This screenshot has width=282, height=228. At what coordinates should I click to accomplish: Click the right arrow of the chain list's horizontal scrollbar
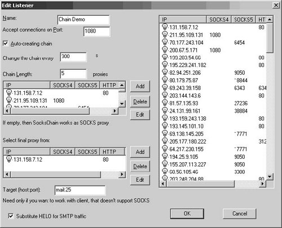click(x=114, y=111)
